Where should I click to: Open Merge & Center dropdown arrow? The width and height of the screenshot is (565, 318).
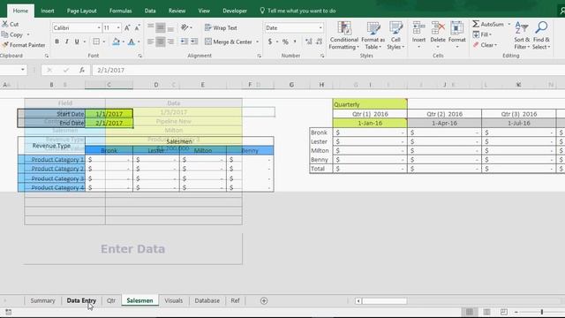(257, 42)
